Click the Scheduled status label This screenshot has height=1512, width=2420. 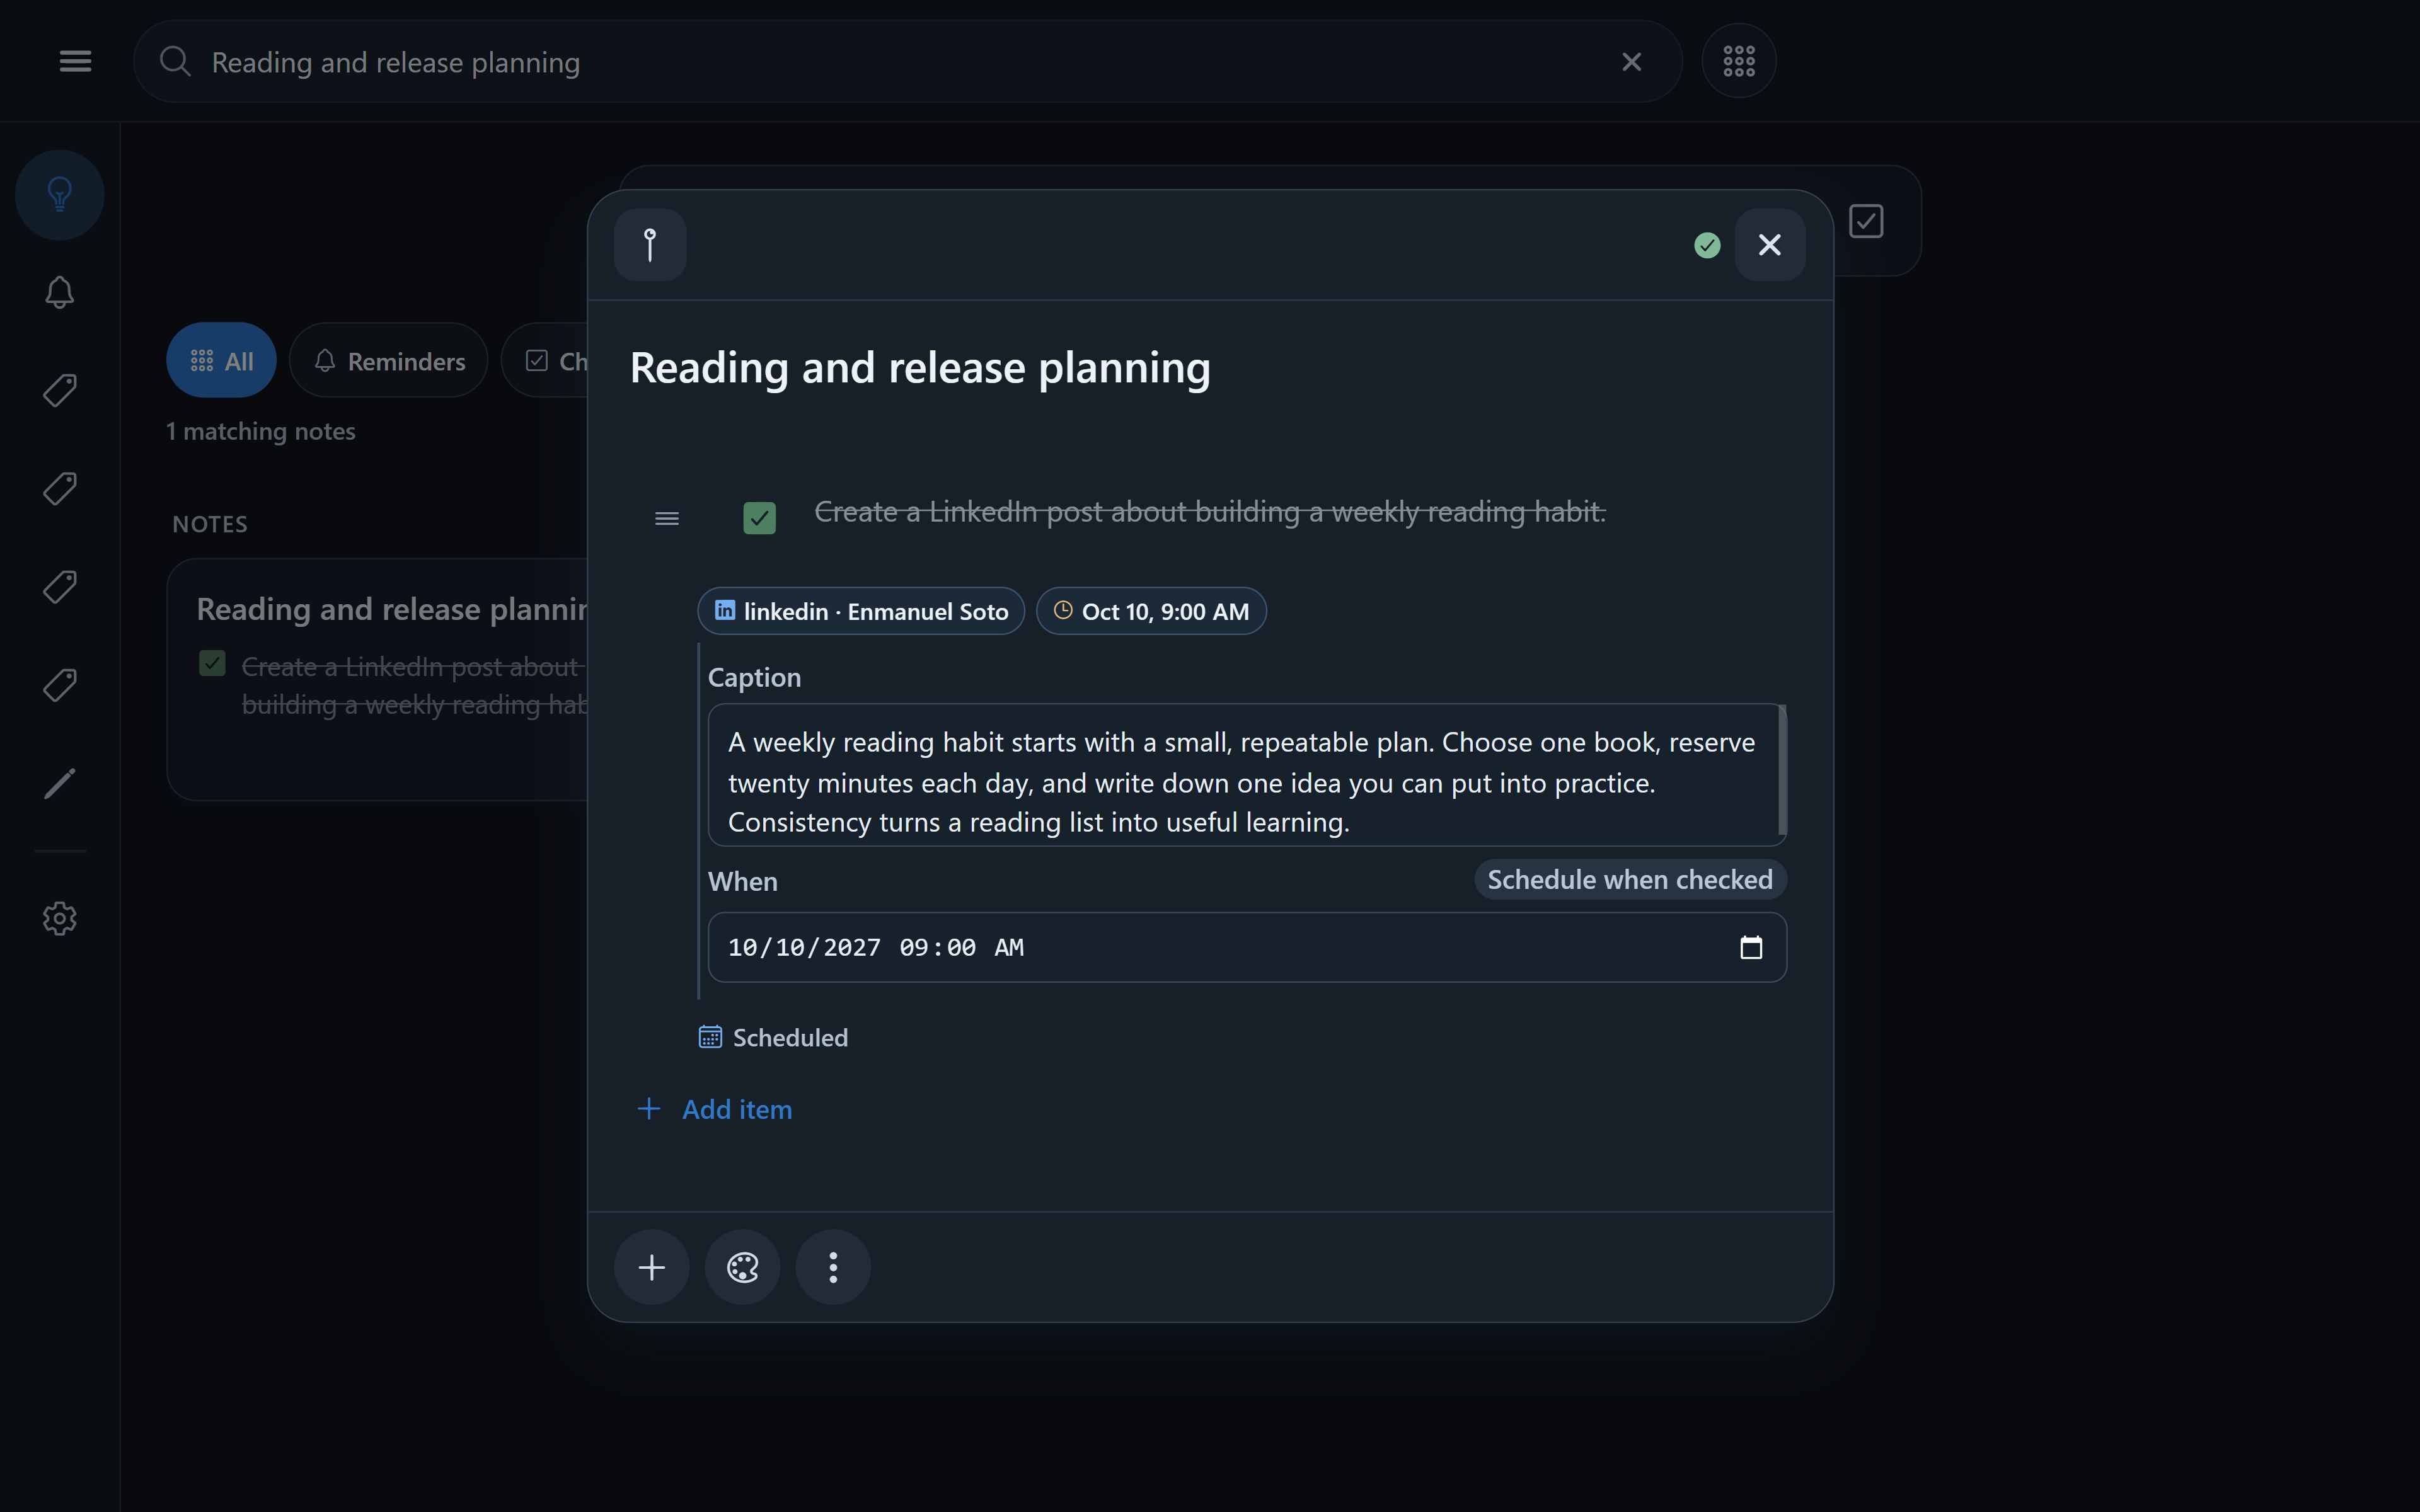click(x=773, y=1038)
